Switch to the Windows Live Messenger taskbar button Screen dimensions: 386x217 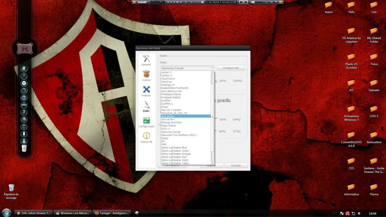73,213
